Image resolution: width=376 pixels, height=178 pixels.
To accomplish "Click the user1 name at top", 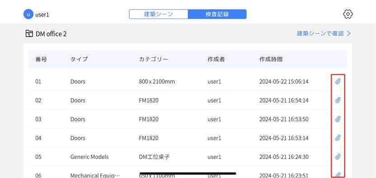I will point(42,14).
